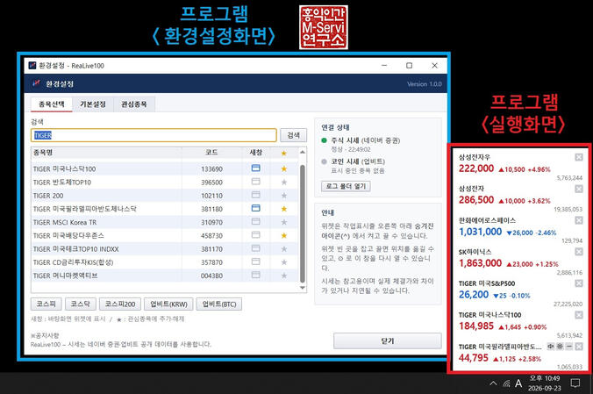Toggle new-window widget for TIGER 미국테크TOP10 INDXX
This screenshot has width=593, height=394.
[x=255, y=248]
